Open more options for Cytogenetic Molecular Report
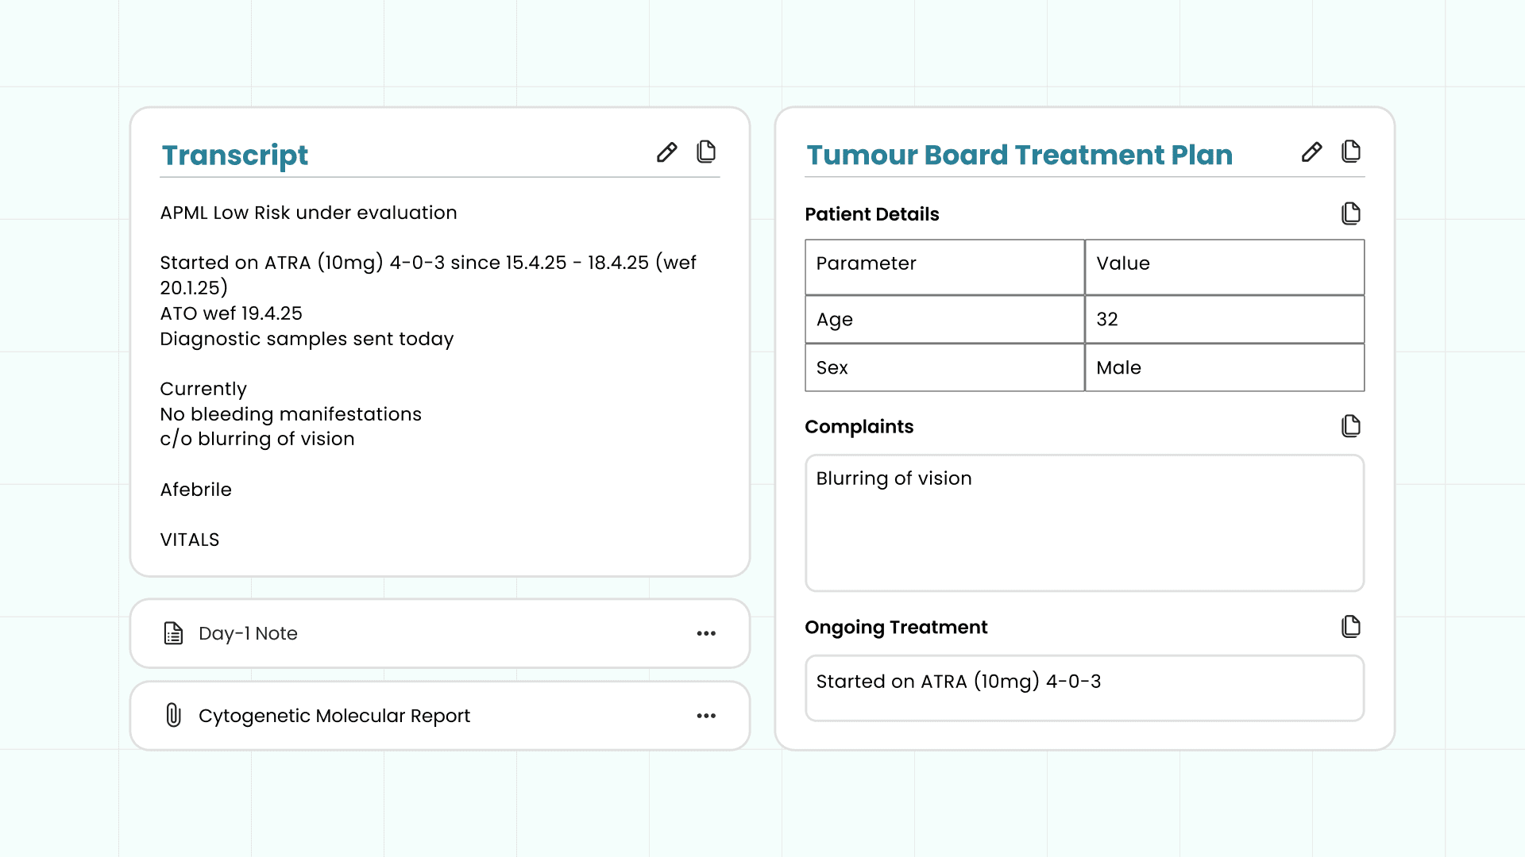The image size is (1525, 857). 706,716
